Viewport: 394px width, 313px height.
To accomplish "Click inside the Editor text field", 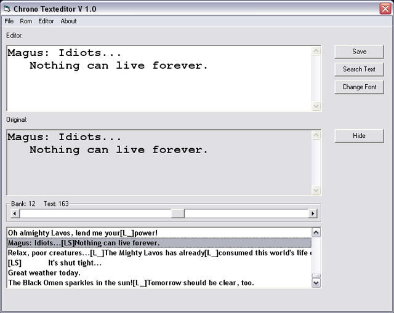I will click(159, 78).
